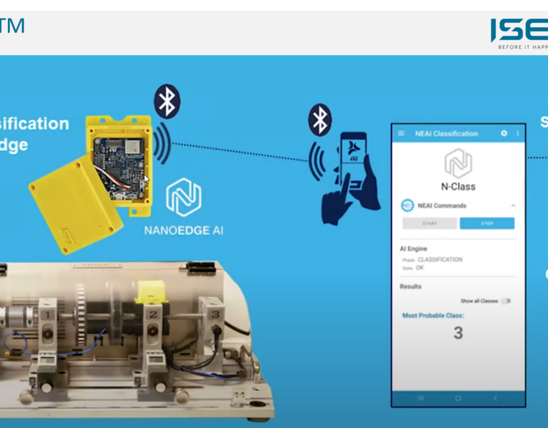The width and height of the screenshot is (548, 428).
Task: Tap the Android recent apps navigation icon
Action: 421,398
